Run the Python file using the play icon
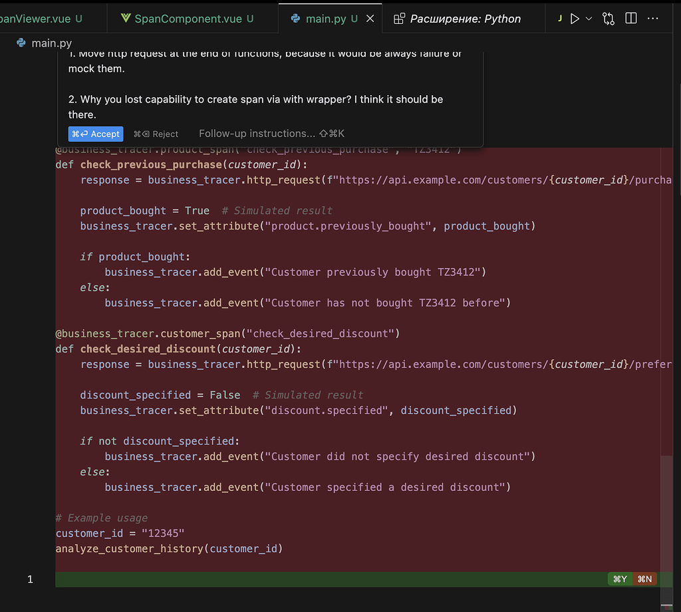681x612 pixels. pyautogui.click(x=574, y=18)
